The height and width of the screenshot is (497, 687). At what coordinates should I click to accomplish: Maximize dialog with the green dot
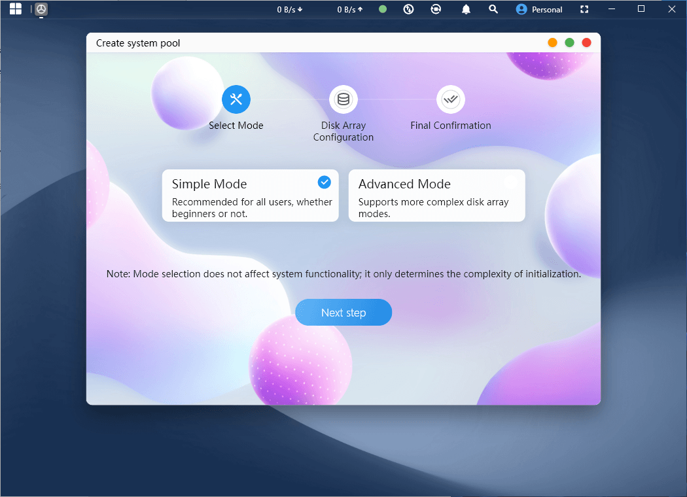click(x=570, y=43)
